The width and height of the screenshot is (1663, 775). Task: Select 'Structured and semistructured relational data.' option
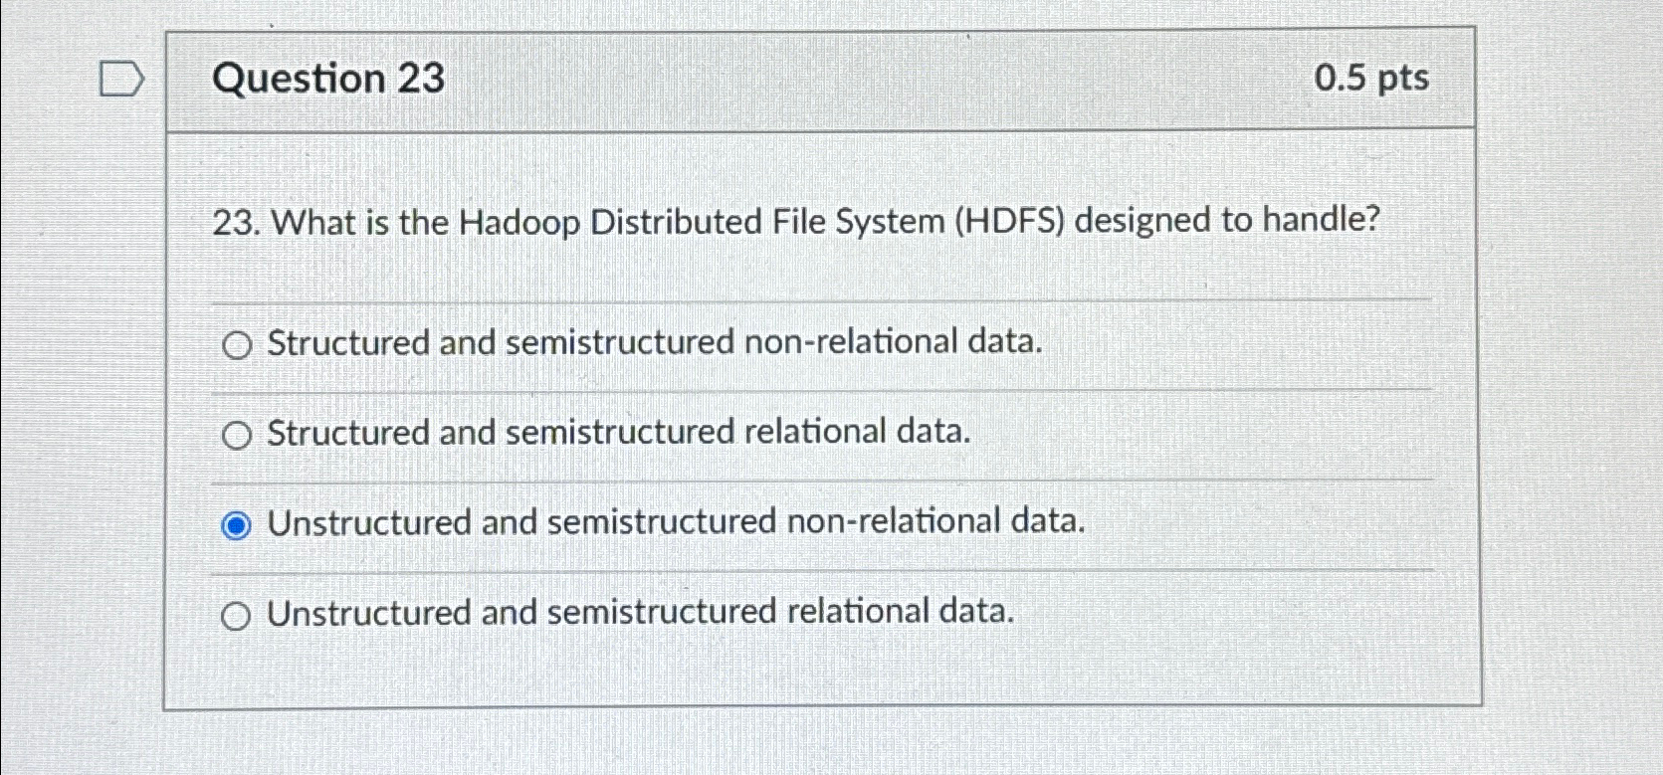[237, 435]
